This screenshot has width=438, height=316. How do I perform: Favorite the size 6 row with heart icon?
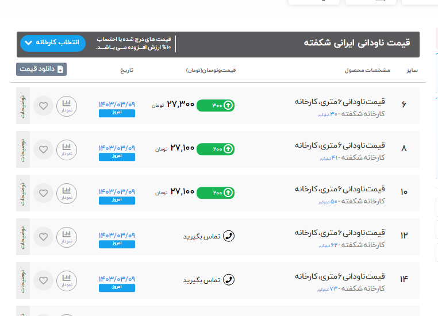pyautogui.click(x=43, y=106)
